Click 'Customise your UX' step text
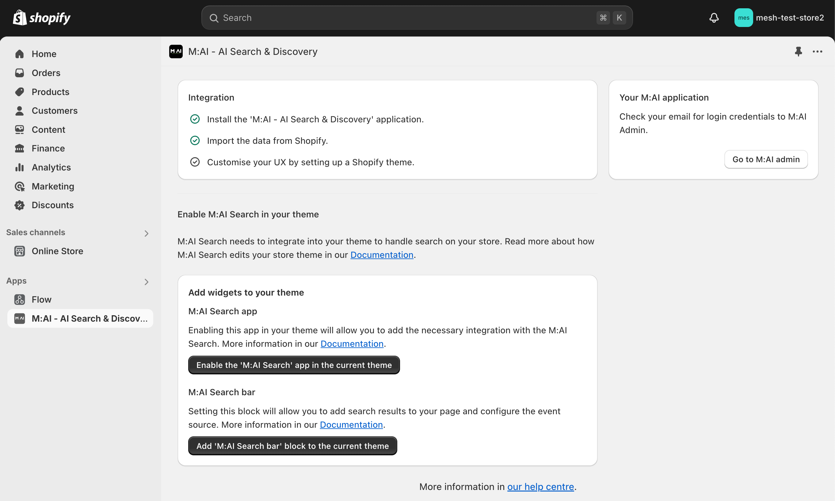The width and height of the screenshot is (835, 501). (311, 163)
